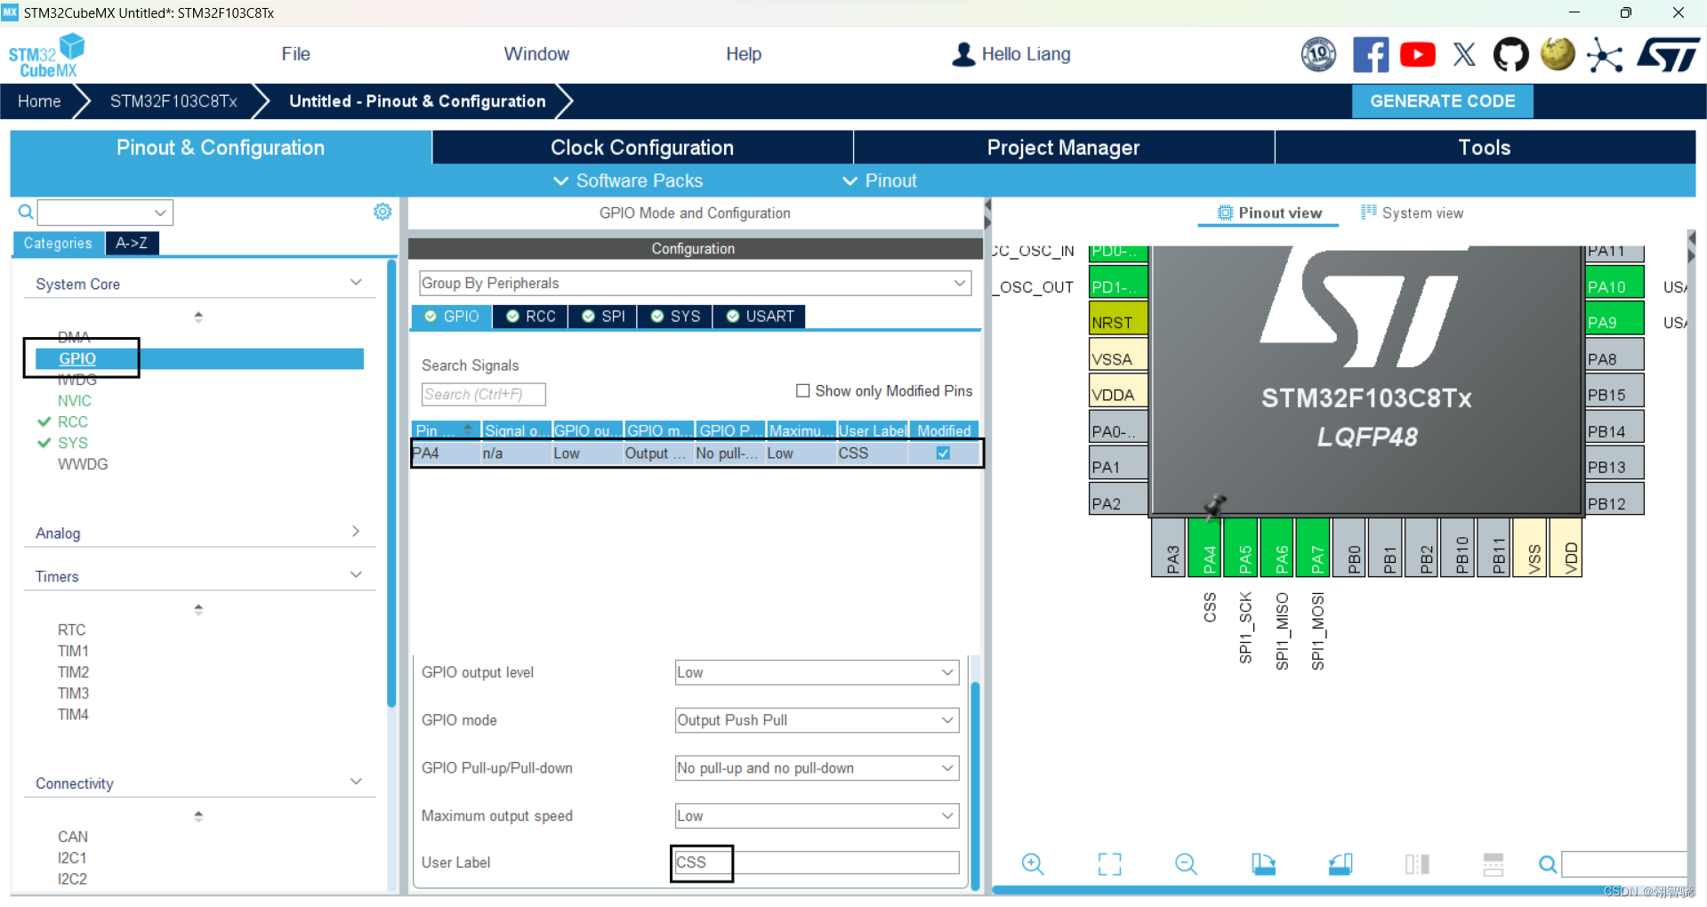Switch to Project Manager tab
The image size is (1707, 907).
pos(1063,148)
